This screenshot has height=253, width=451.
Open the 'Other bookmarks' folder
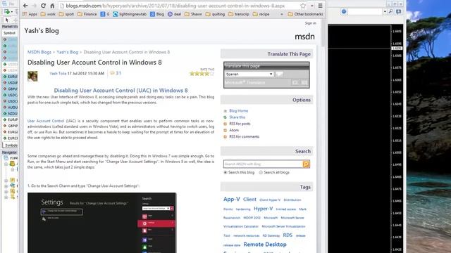pos(305,14)
